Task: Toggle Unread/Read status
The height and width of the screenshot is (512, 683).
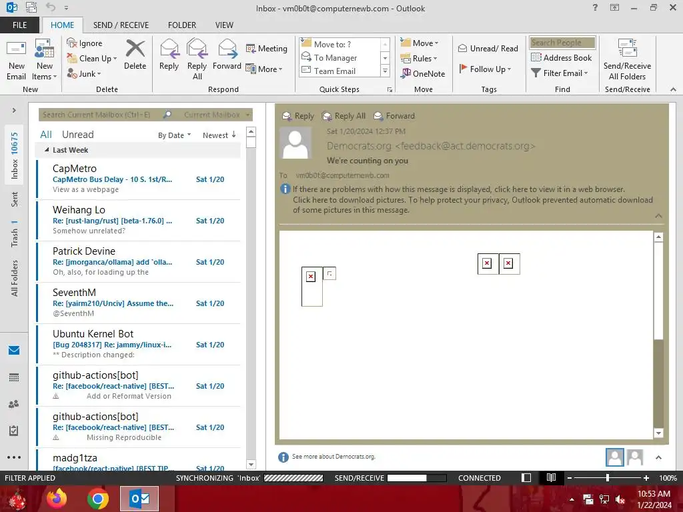Action: [488, 48]
